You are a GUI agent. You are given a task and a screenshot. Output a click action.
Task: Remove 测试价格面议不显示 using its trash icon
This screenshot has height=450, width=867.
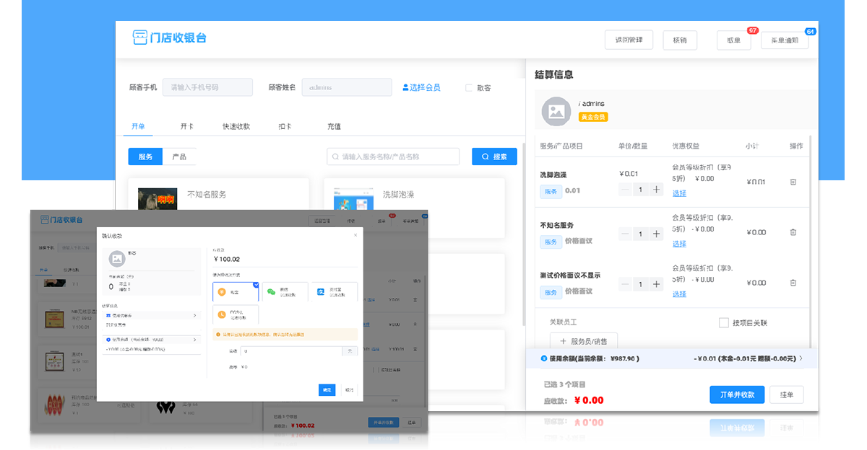tap(793, 283)
